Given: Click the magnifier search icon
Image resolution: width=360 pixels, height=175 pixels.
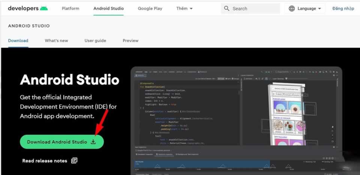Looking at the screenshot, I should [x=226, y=9].
